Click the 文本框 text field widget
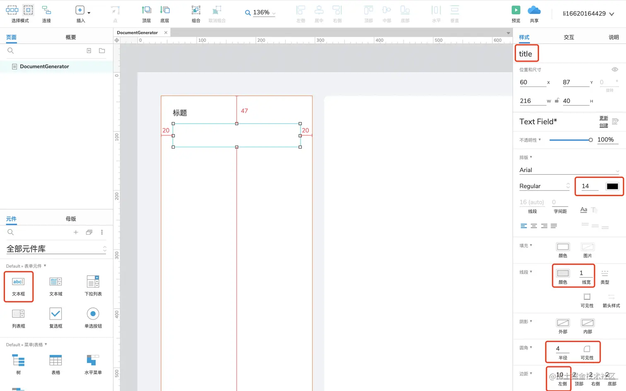This screenshot has width=626, height=391. (18, 286)
